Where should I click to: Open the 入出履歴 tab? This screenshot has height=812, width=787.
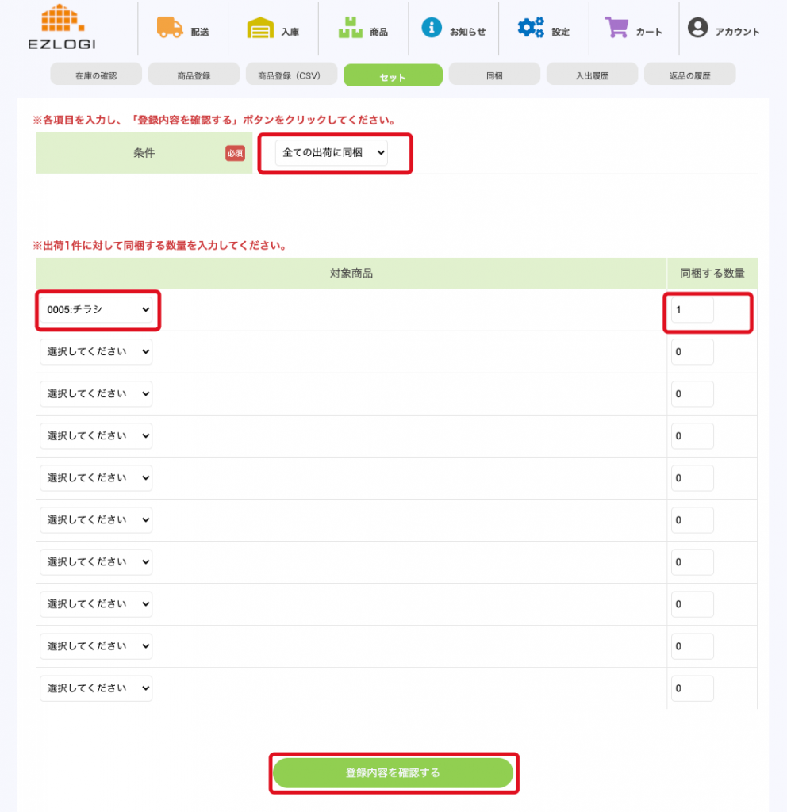coord(592,76)
